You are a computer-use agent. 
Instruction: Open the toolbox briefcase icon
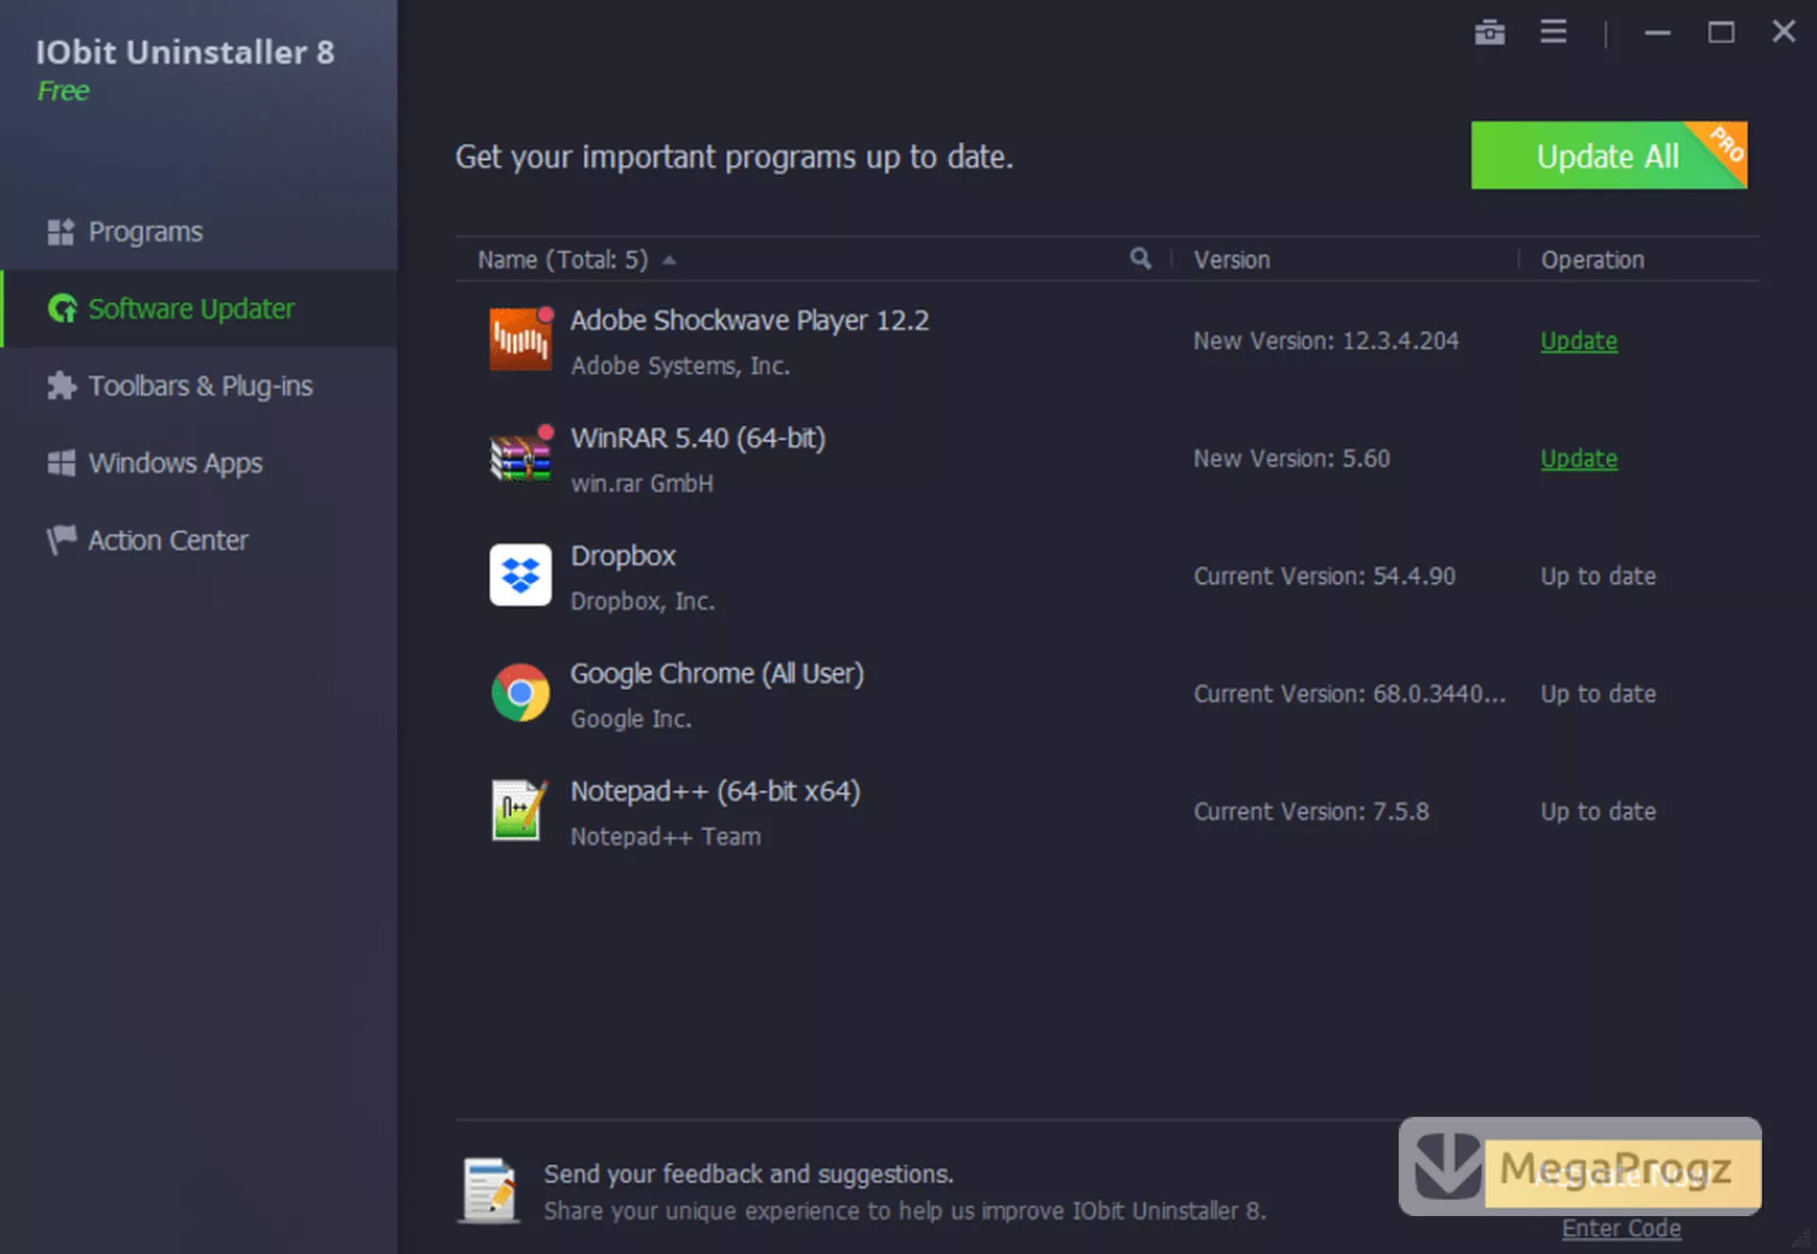pos(1490,32)
